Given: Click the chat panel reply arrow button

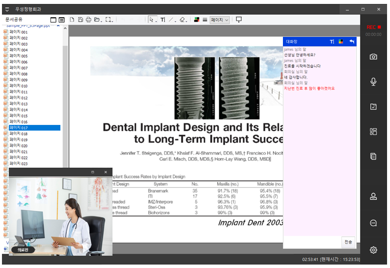Looking at the screenshot, I should tap(352, 42).
